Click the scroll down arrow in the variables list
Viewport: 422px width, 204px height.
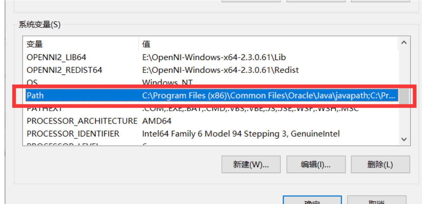(404, 139)
